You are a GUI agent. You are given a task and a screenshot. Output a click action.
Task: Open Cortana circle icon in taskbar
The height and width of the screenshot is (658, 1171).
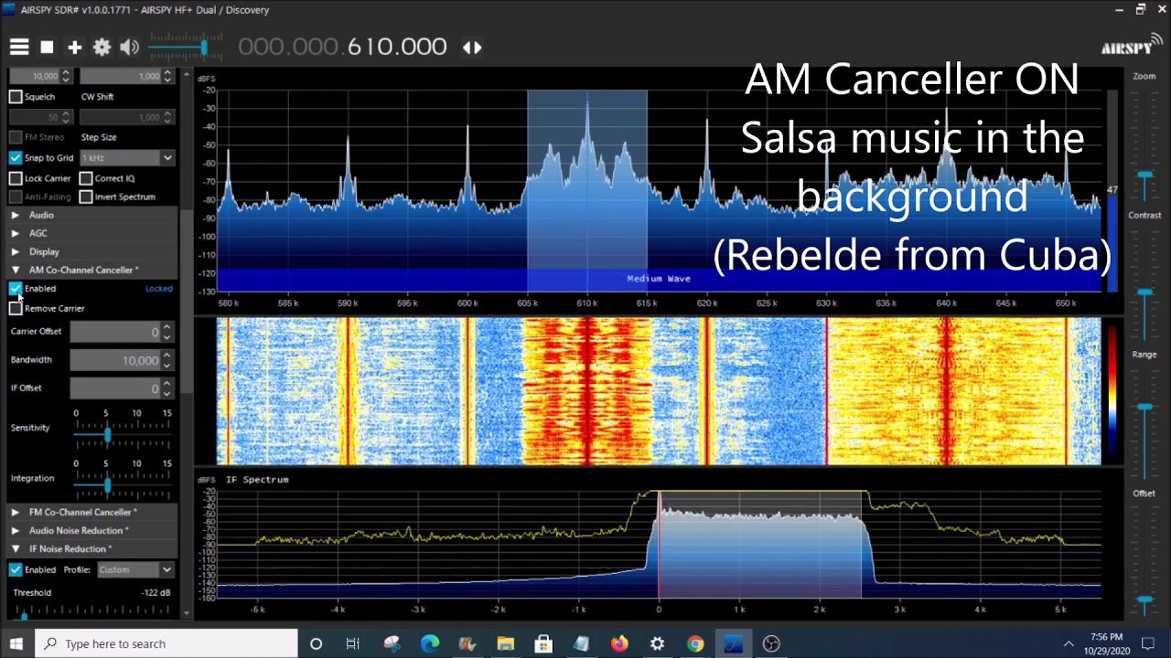coord(316,643)
